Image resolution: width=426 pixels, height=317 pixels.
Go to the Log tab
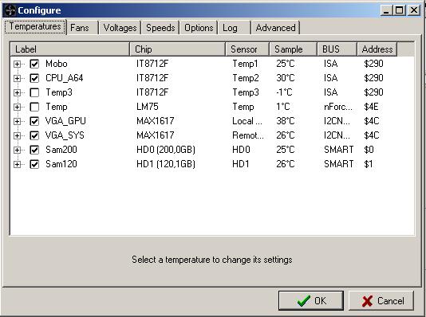coord(235,28)
